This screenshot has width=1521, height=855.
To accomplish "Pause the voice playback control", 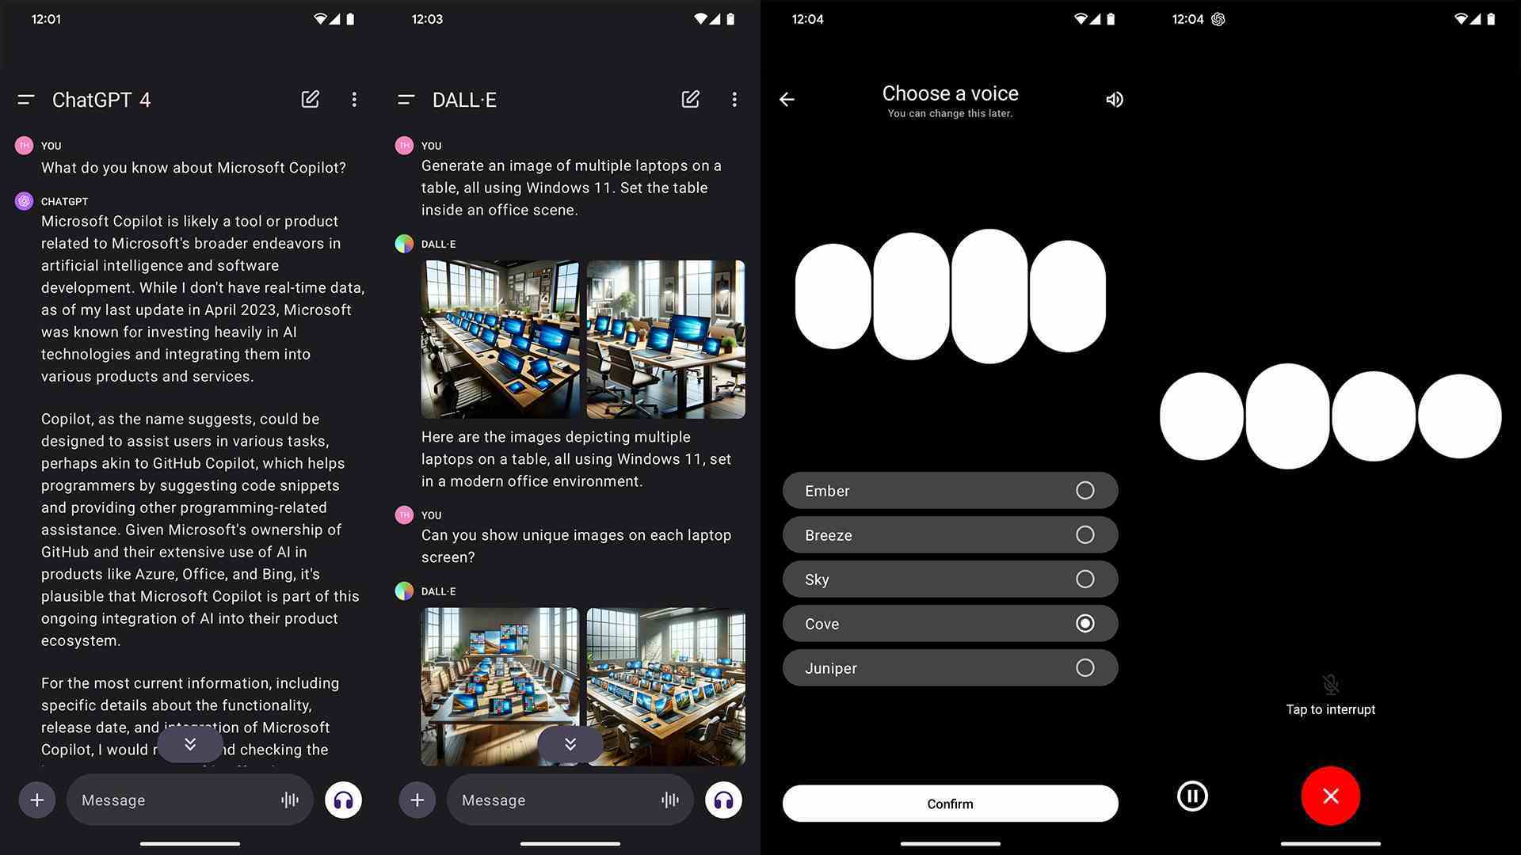I will click(x=1191, y=796).
